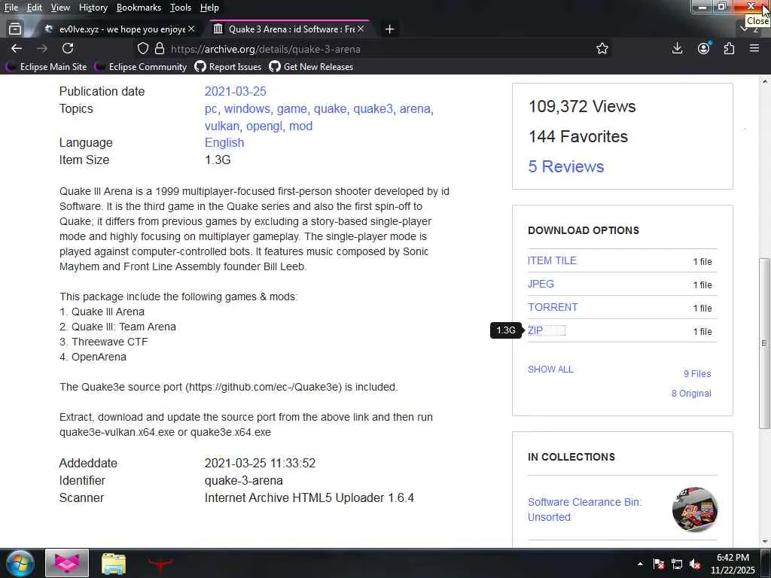Open the Eclipse Main Site bookmark

point(47,66)
